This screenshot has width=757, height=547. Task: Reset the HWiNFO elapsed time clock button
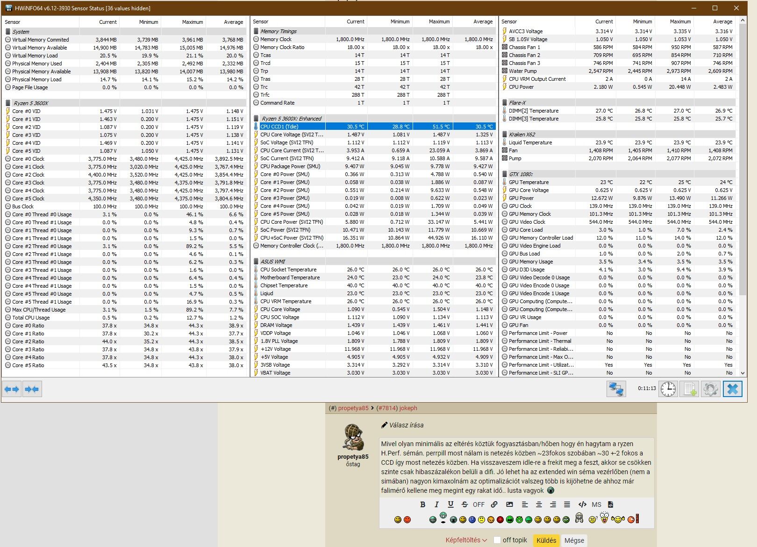pos(668,389)
